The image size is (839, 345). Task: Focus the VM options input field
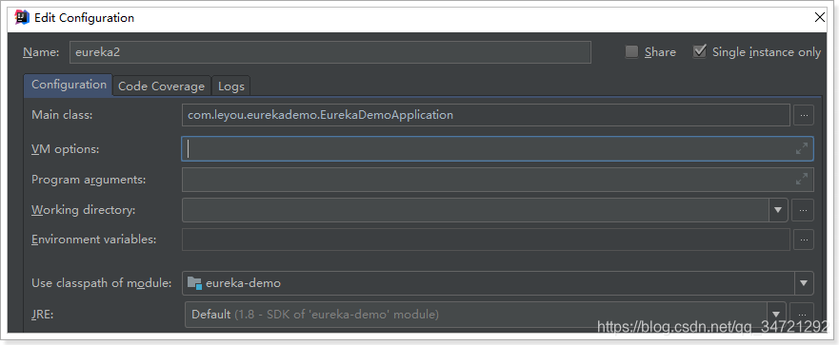(x=498, y=149)
